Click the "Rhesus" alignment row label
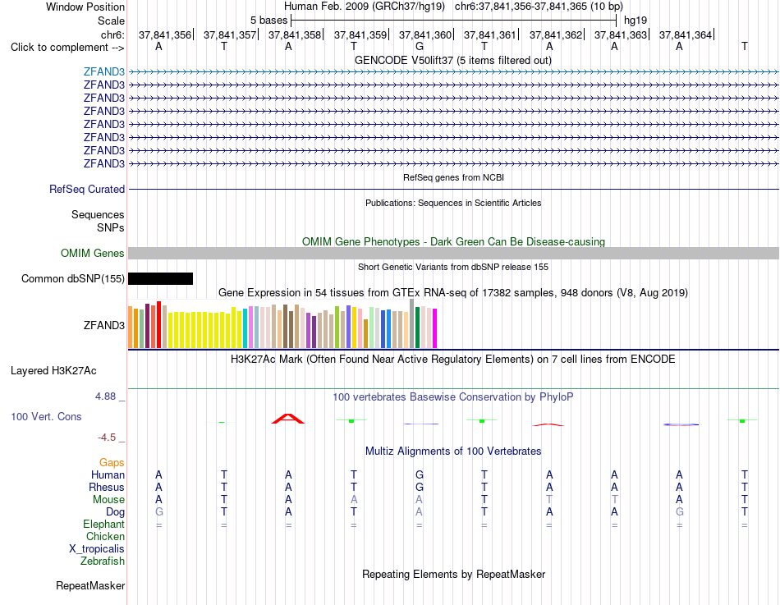The height and width of the screenshot is (605, 780). point(107,487)
